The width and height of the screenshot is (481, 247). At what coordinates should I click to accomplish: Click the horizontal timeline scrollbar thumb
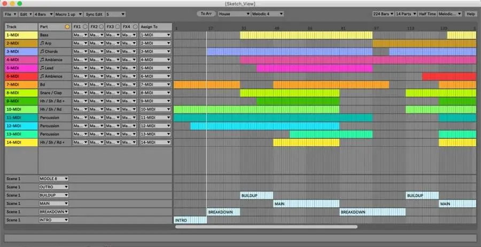(266, 227)
